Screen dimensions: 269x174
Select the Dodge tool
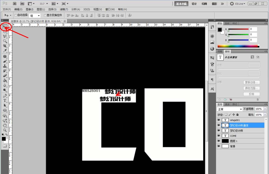(5, 90)
